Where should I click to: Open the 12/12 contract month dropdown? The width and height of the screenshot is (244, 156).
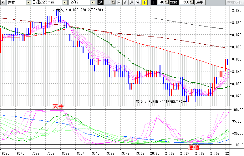[x=93, y=2]
